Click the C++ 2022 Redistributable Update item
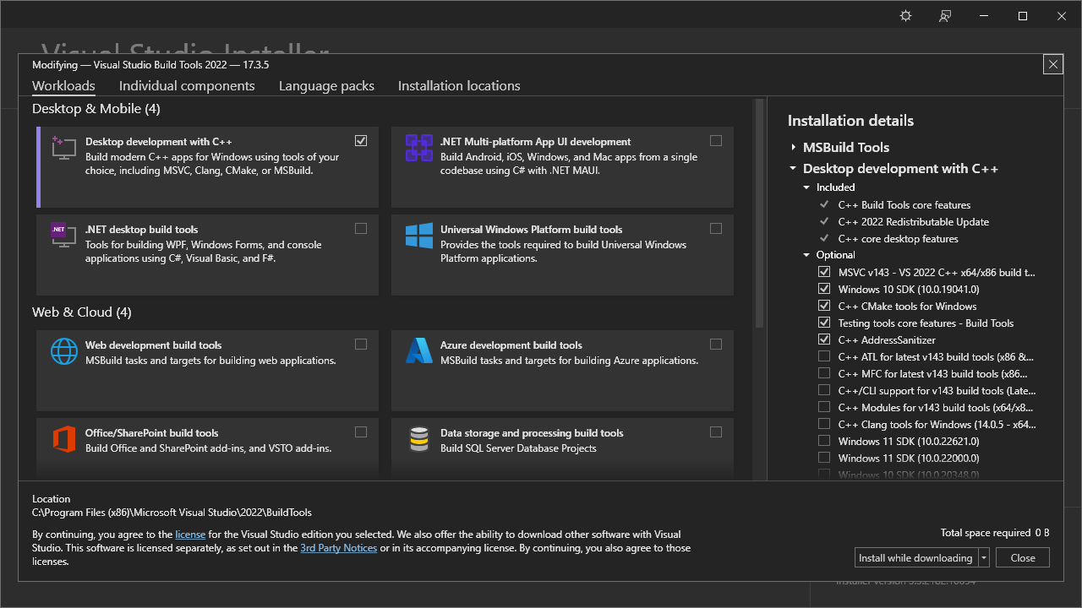This screenshot has height=608, width=1082. pos(914,222)
